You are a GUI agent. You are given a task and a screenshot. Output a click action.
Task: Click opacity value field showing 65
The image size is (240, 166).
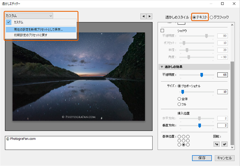[x=222, y=75]
